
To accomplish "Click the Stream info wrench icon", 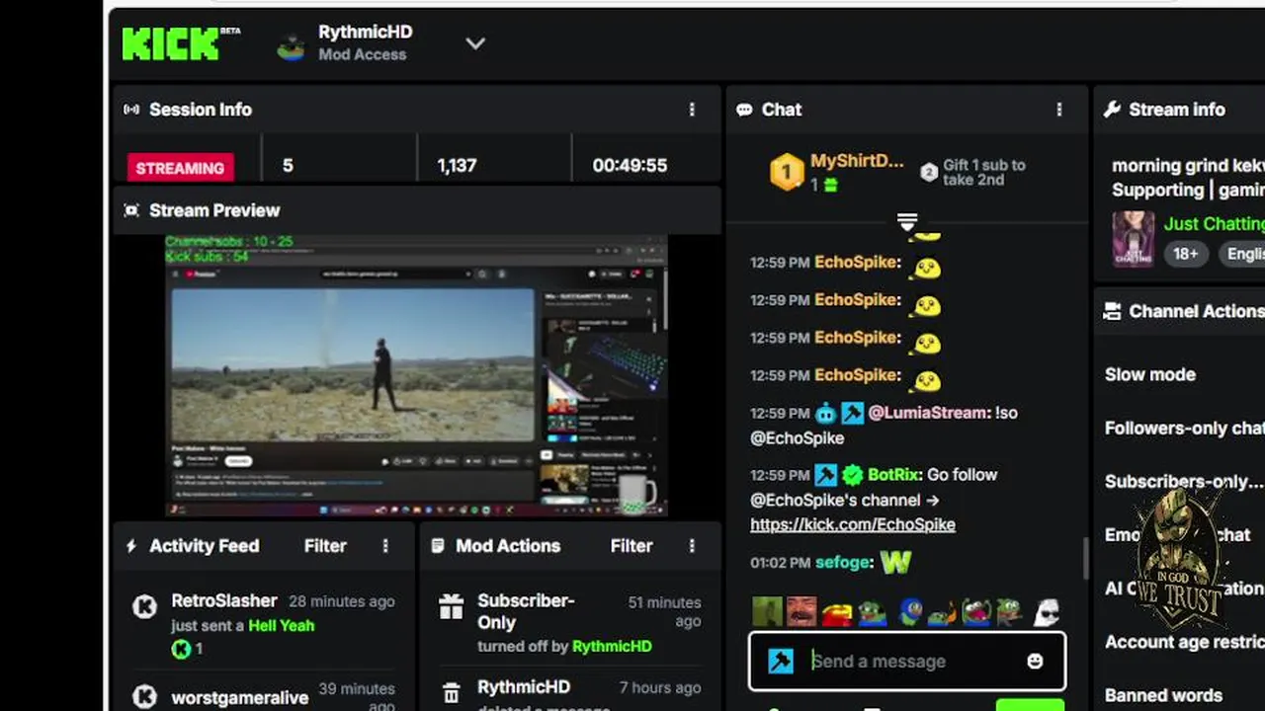I will click(x=1112, y=110).
